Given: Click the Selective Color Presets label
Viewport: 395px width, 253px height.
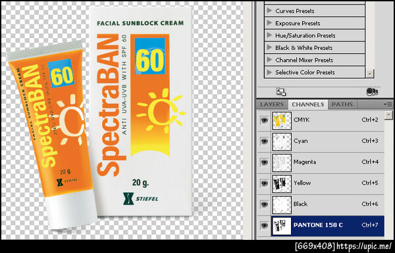Looking at the screenshot, I should (305, 72).
